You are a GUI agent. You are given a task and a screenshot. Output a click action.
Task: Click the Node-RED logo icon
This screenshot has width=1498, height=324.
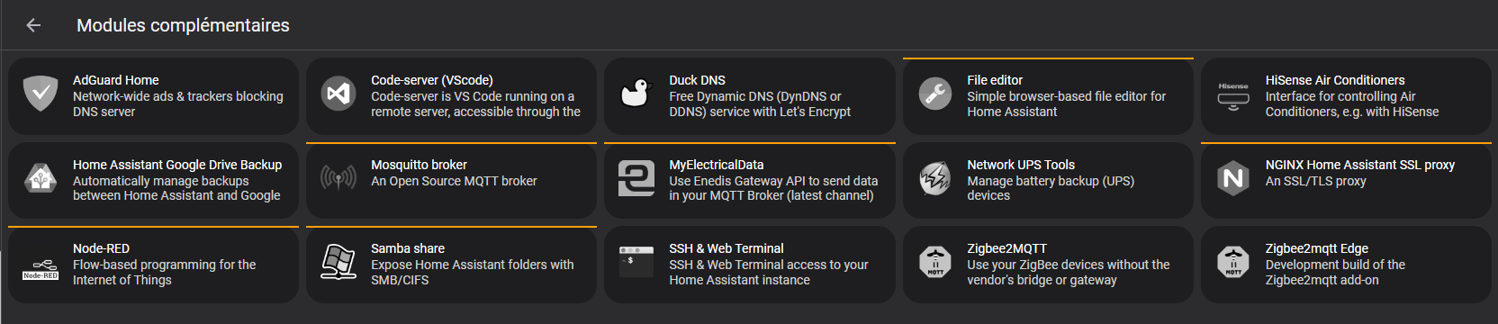(x=41, y=268)
